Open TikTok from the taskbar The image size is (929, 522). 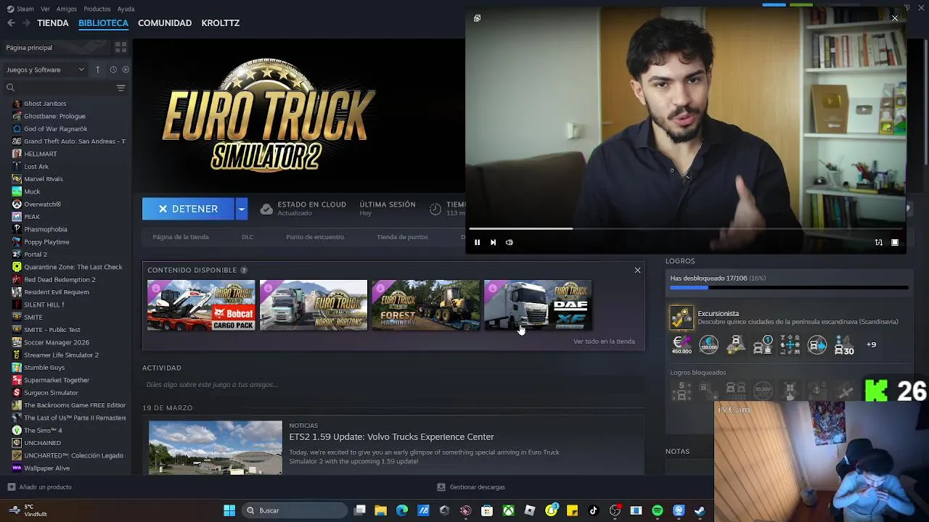[594, 510]
